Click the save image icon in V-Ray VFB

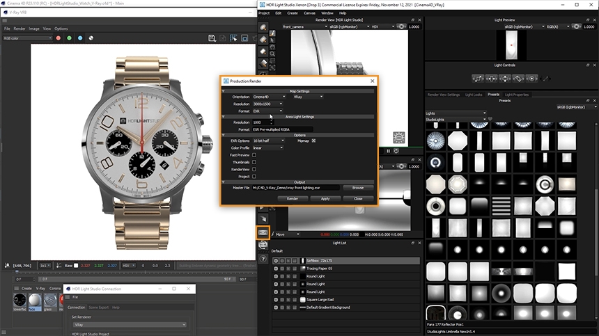212,38
